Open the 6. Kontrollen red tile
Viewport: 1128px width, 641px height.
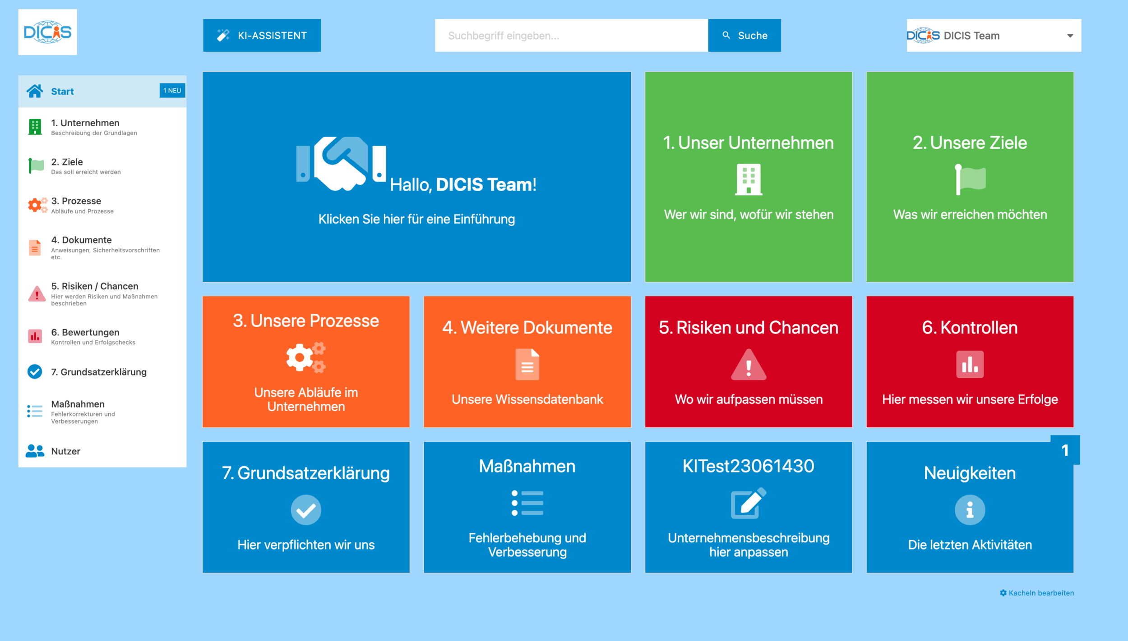pos(970,362)
